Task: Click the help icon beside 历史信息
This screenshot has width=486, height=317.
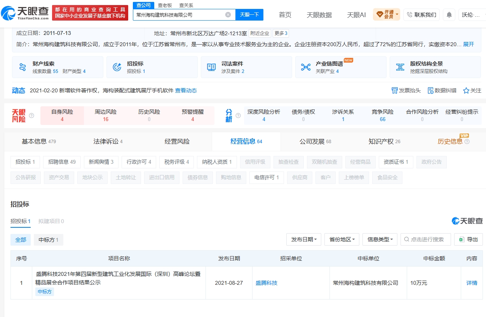Action: point(467,142)
